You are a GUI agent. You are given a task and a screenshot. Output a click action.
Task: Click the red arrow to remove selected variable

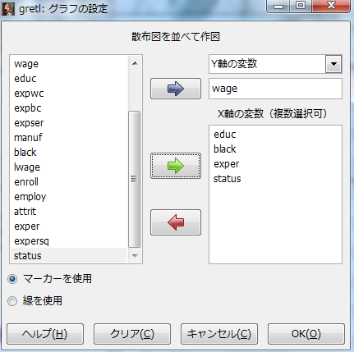(176, 222)
